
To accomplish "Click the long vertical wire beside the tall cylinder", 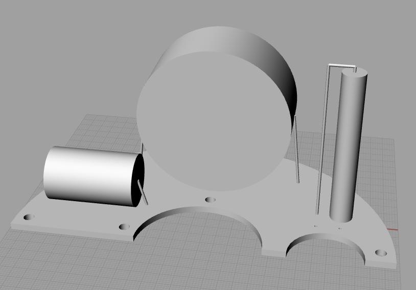I will click(x=323, y=143).
